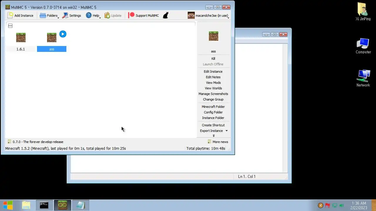Collapse the instance group toggle
The image size is (376, 211).
tap(10, 26)
